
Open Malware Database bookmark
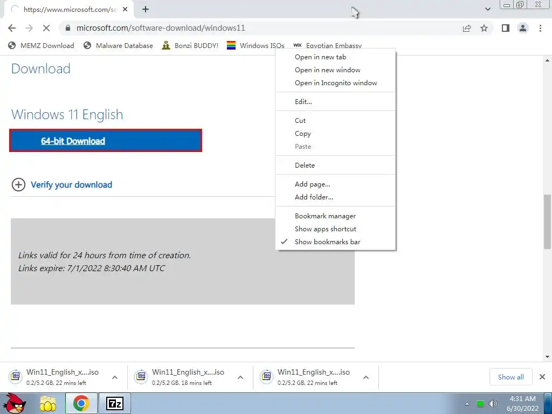[118, 45]
